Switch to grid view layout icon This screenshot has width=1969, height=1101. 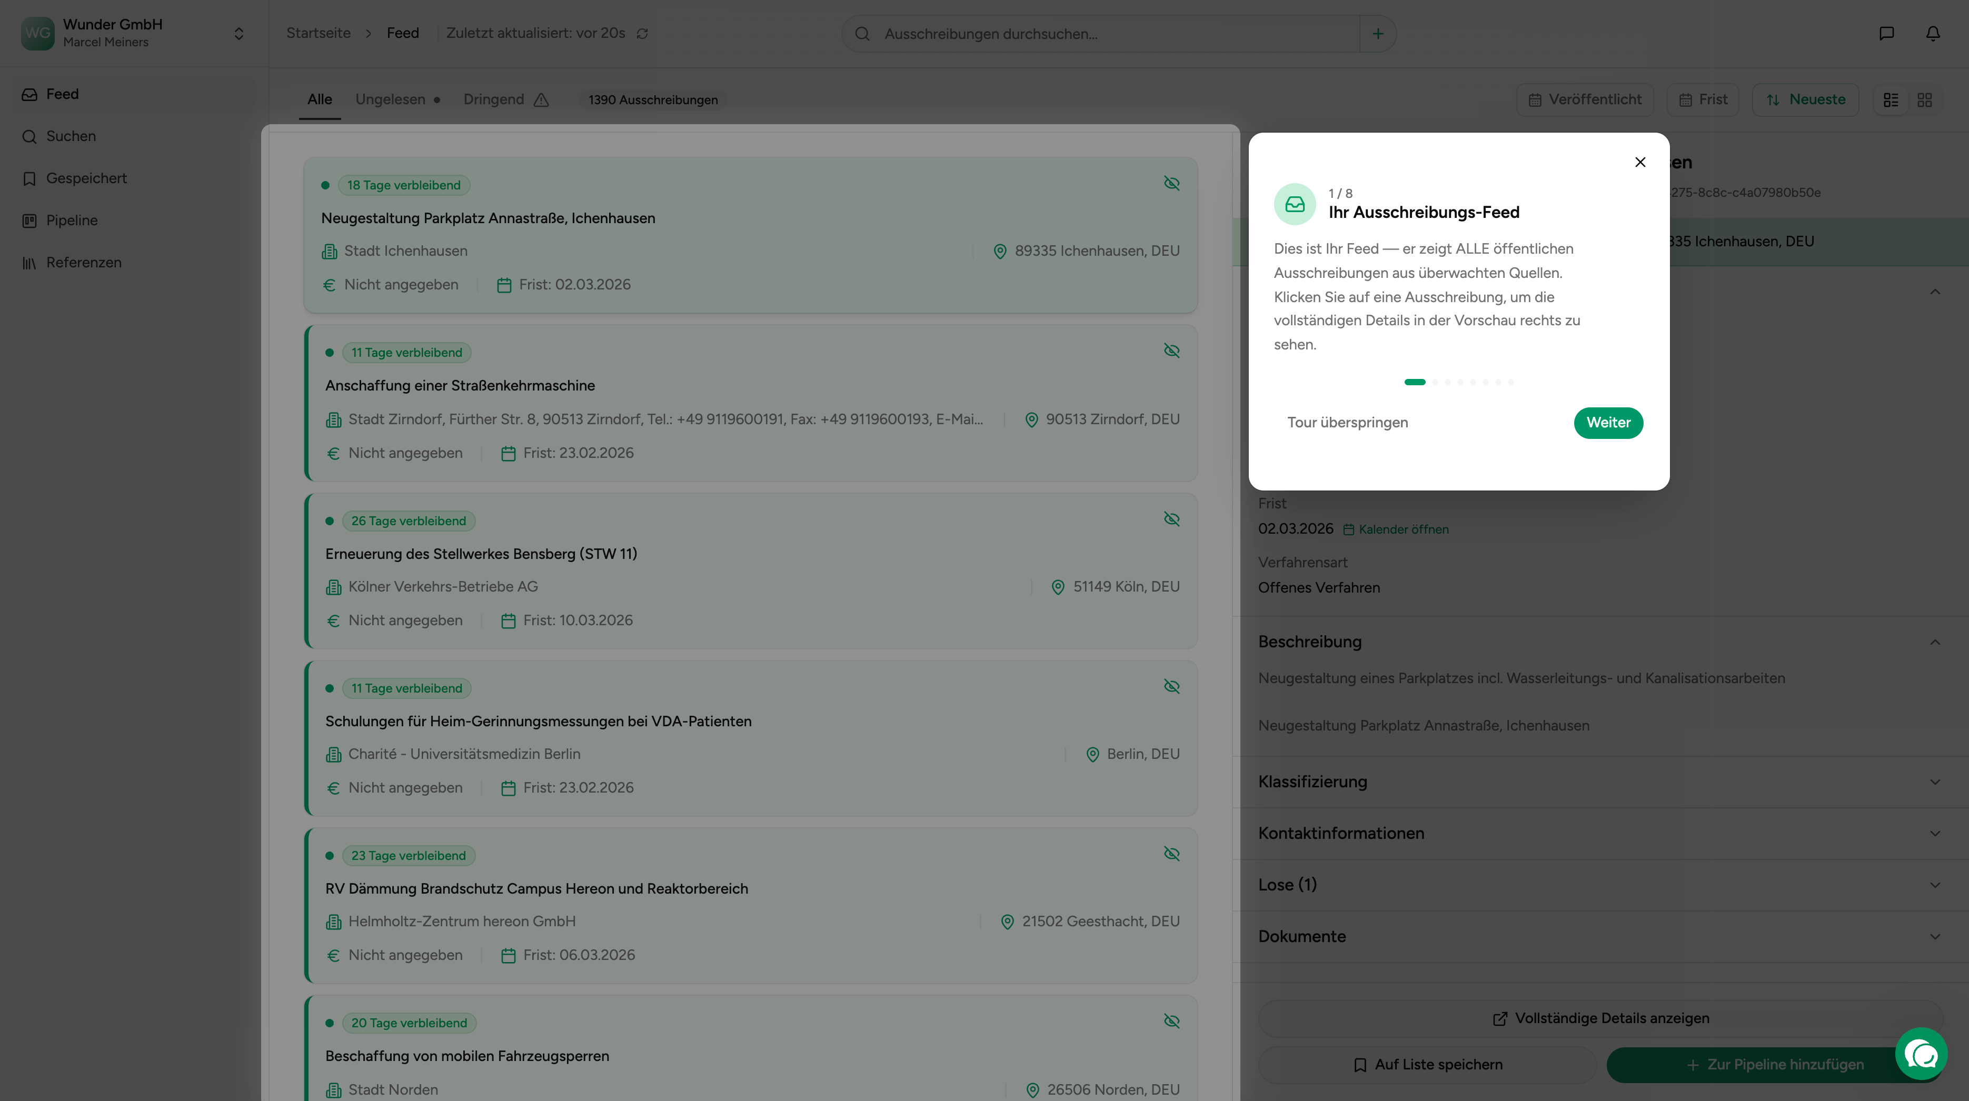pos(1925,100)
